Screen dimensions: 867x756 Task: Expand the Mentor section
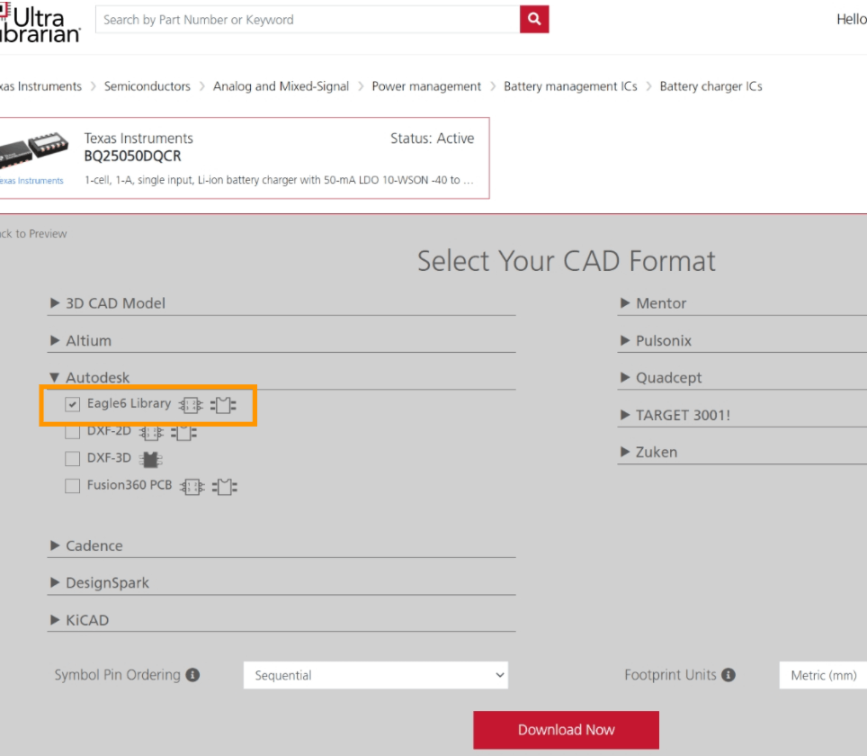(x=742, y=303)
